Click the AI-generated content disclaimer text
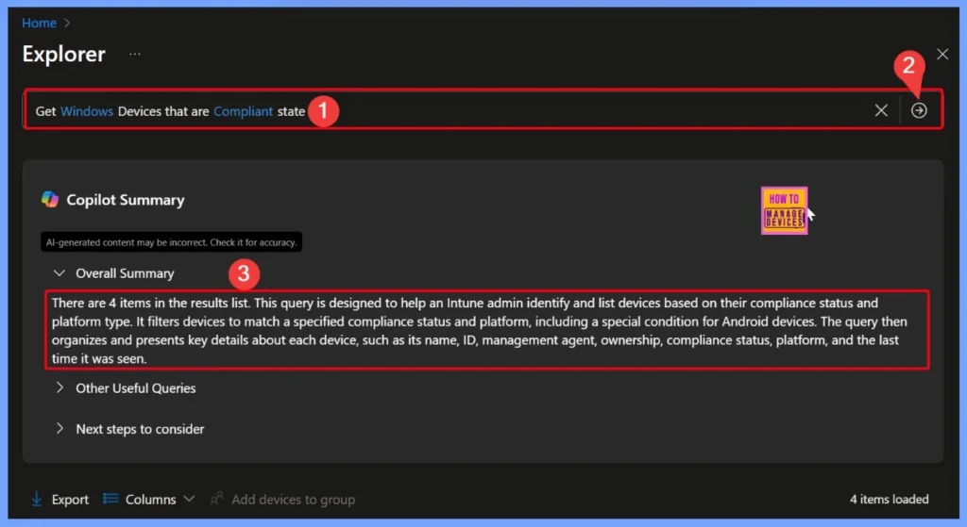967x527 pixels. [x=172, y=242]
